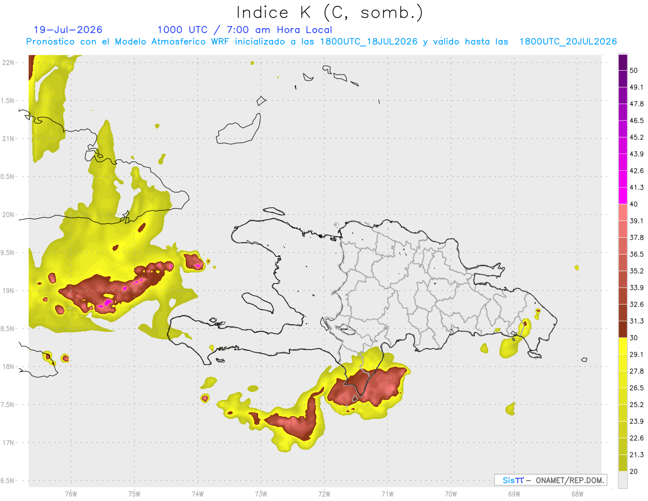
Task: Click the colorbar value "20"
Action: point(635,472)
